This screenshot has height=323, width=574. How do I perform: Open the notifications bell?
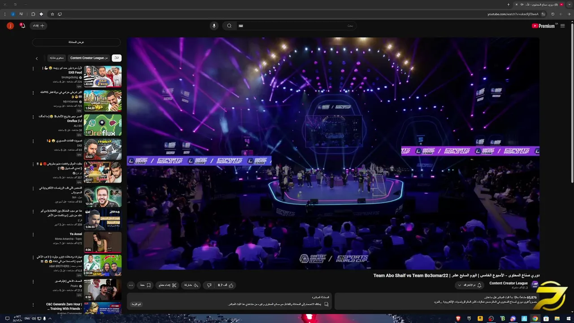pos(22,26)
